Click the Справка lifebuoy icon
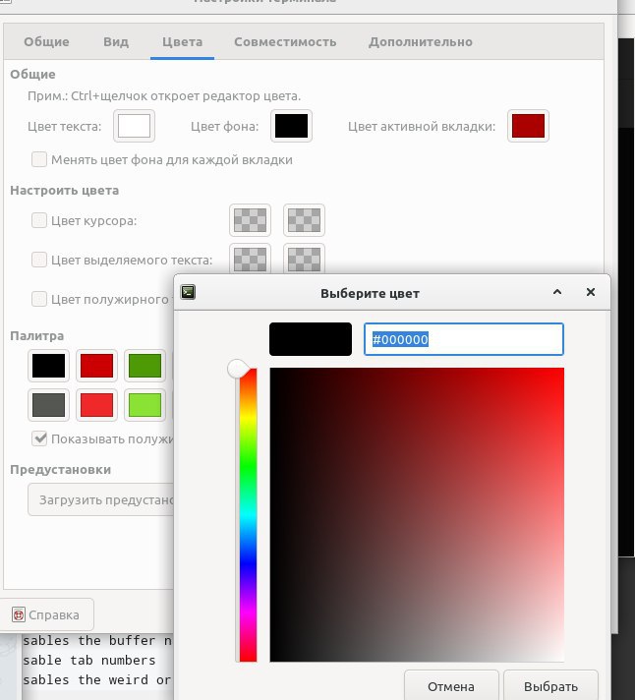Screen dimensions: 635x700 (19, 614)
